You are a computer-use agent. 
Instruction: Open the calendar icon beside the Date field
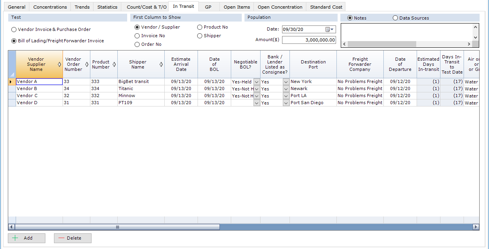coord(327,29)
